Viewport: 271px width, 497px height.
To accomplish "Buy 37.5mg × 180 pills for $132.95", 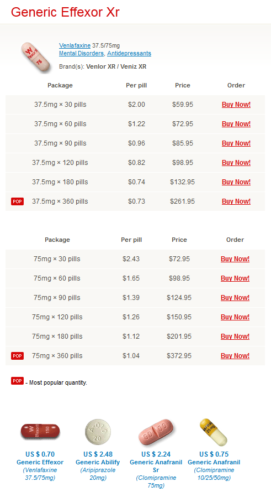I will pyautogui.click(x=236, y=182).
